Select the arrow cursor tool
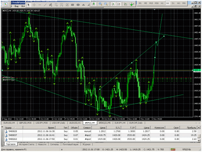 pos(29,5)
